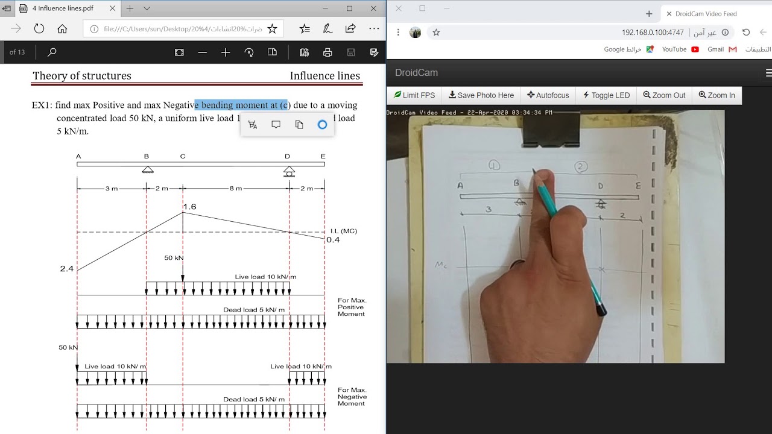The height and width of the screenshot is (434, 772).
Task: Open a new tab in Edge
Action: (130, 8)
